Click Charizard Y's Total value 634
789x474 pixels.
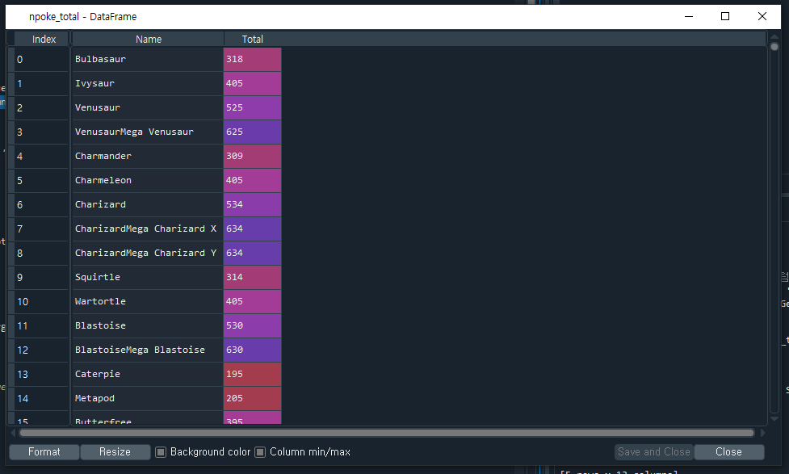tap(252, 253)
